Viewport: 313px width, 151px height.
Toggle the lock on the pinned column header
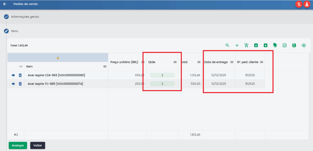click(x=57, y=58)
